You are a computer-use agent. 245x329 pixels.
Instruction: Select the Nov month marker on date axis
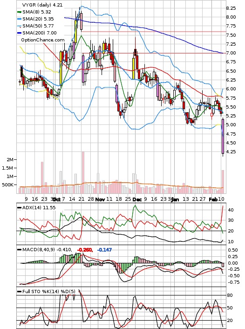[100, 199]
